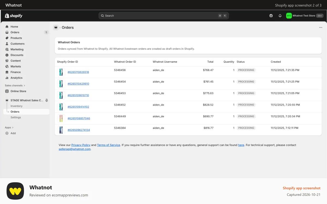327x204 pixels.
Task: Click the Home icon in sidebar
Action: (x=7, y=27)
